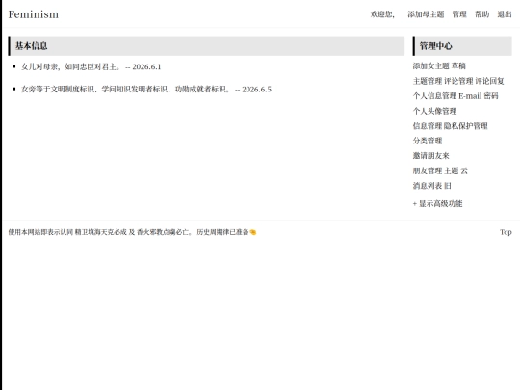Open the Feminism site title link
Screen dimensions: 520x390
pyautogui.click(x=34, y=14)
